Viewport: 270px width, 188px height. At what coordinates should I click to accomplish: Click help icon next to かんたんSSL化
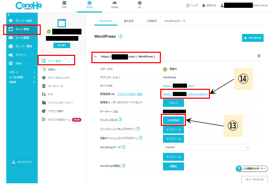120,120
